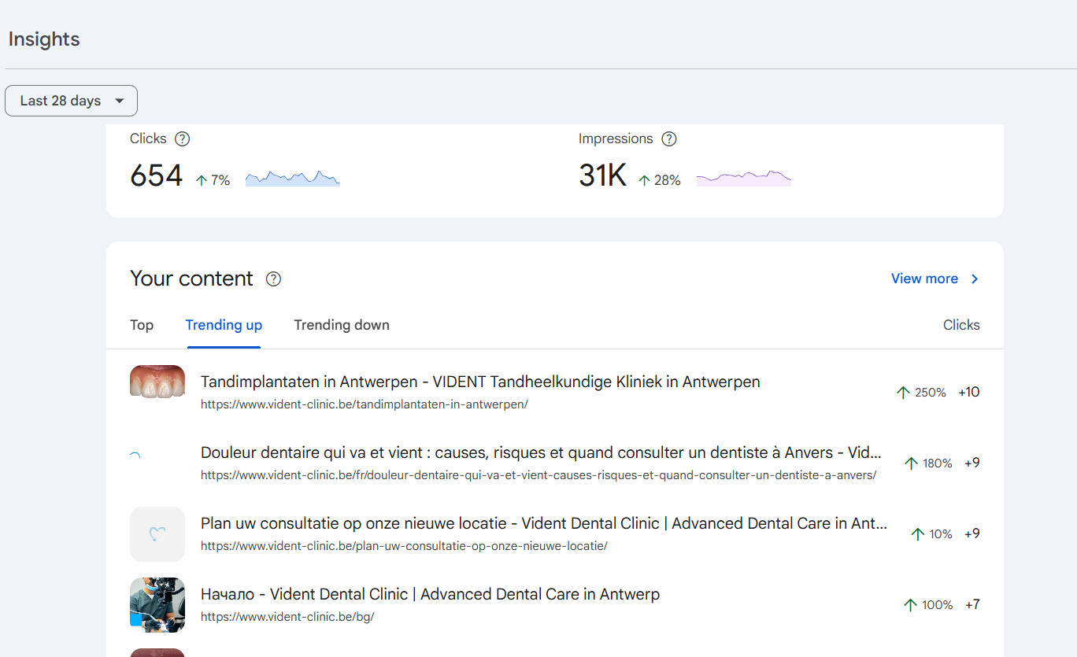This screenshot has width=1077, height=657.
Task: Switch to the Trending down tab
Action: (x=342, y=325)
